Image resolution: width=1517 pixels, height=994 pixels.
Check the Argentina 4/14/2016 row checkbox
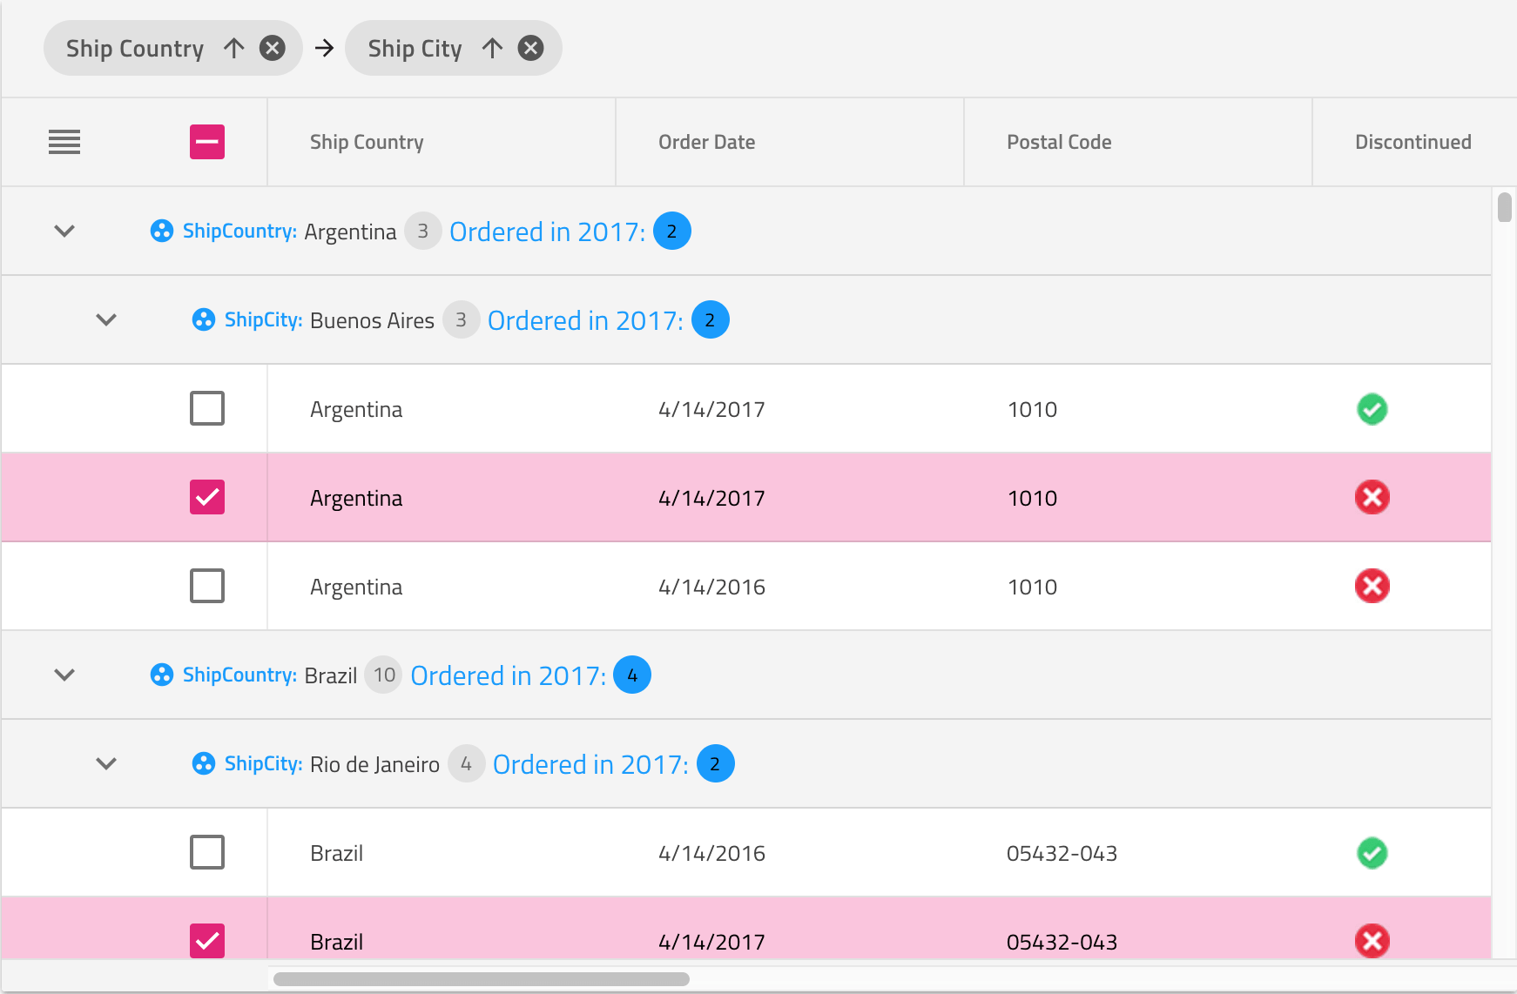tap(207, 586)
